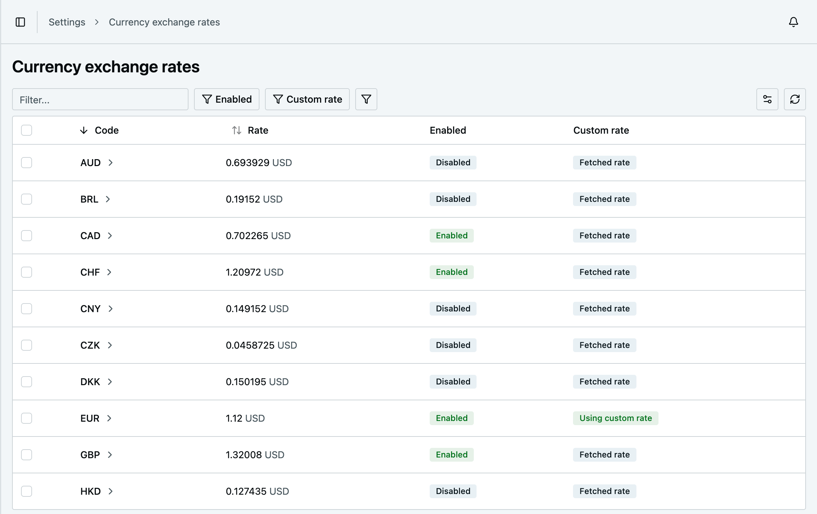Expand the DKK chevron

110,382
